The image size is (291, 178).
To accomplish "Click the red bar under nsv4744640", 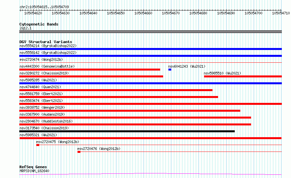I will point(116,90).
